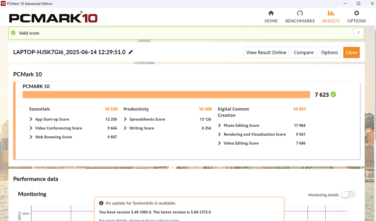The image size is (376, 221).
Task: Click the question mark help button
Action: (358, 33)
